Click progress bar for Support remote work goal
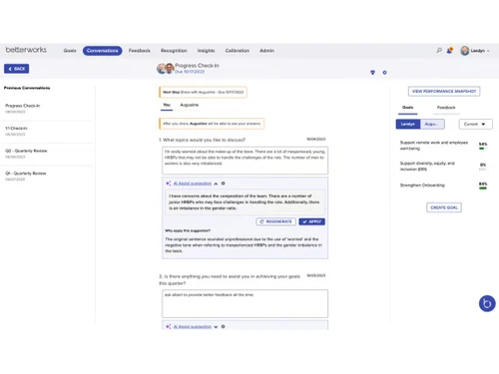The height and width of the screenshot is (374, 499). point(483,149)
